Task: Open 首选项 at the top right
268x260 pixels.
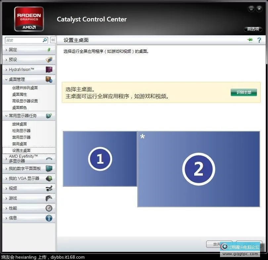Action: 253,29
